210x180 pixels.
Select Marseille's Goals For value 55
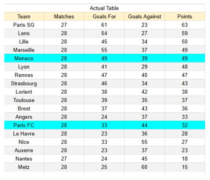coord(104,50)
